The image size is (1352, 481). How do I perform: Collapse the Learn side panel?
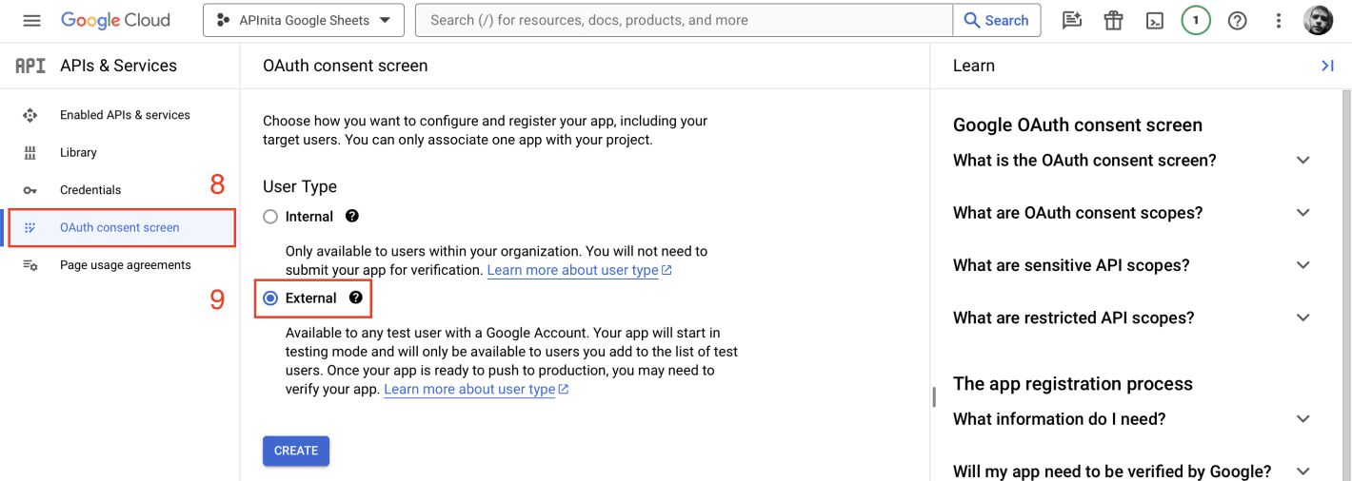tap(1327, 66)
